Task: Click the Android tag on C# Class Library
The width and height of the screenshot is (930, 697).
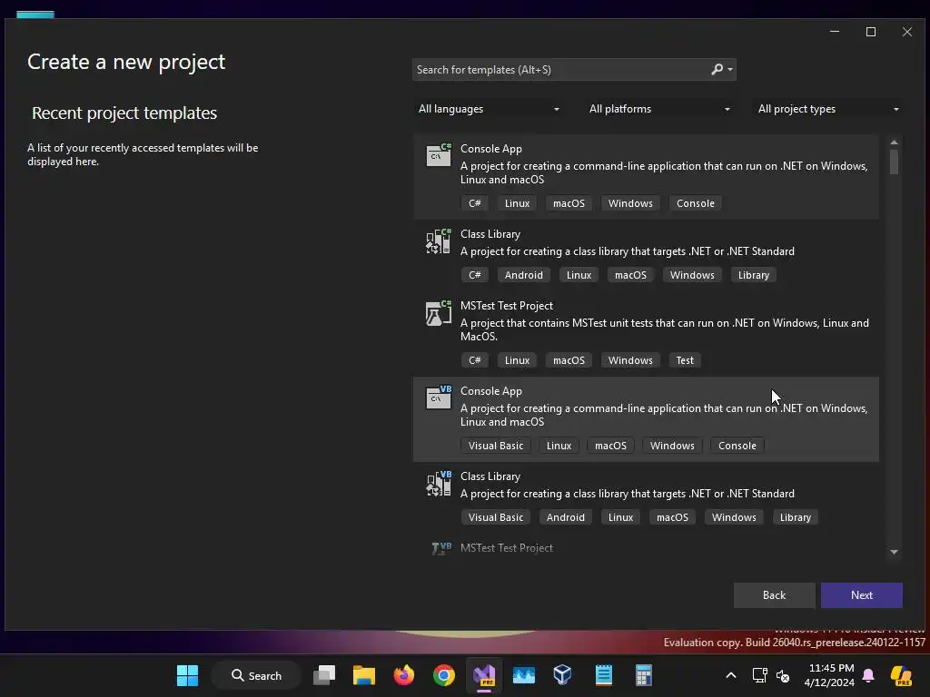Action: (x=524, y=275)
